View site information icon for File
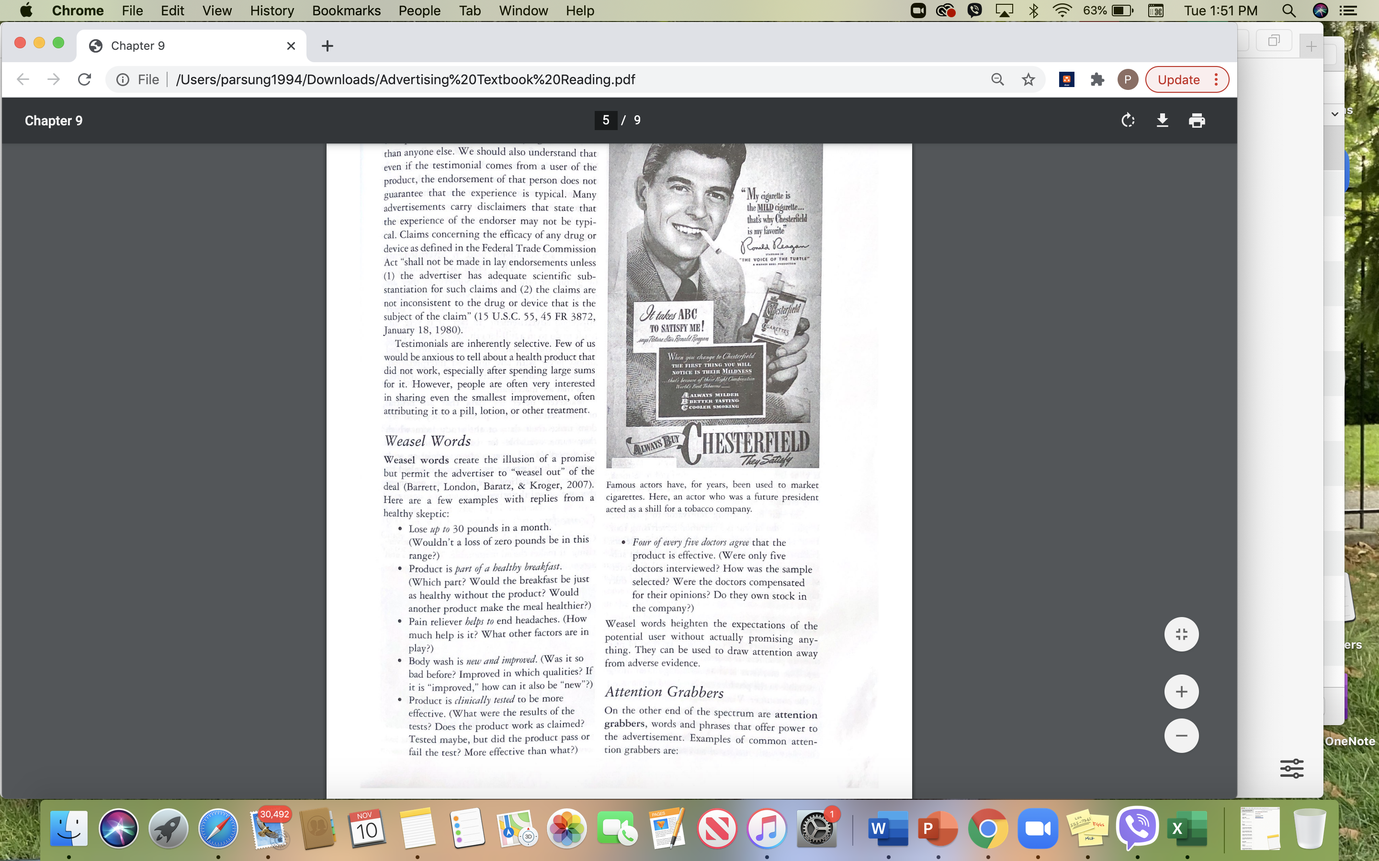The image size is (1379, 861). pos(123,79)
